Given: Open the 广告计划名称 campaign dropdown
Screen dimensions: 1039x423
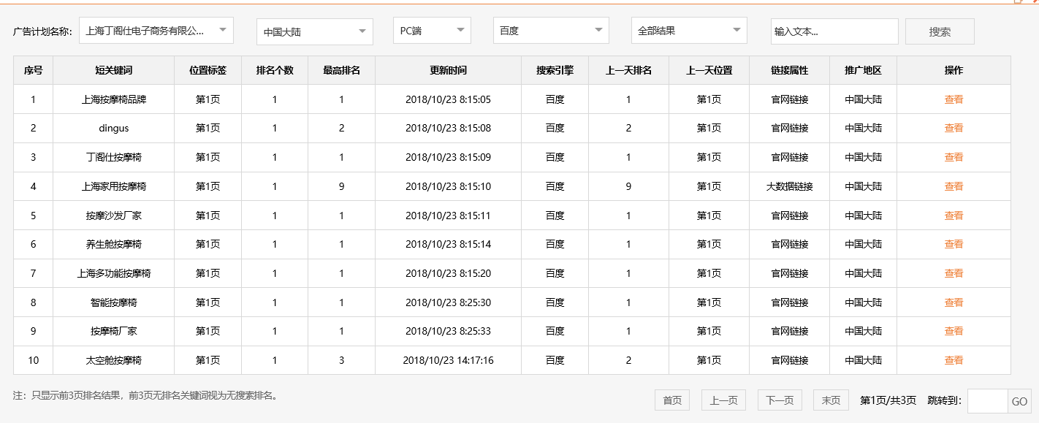Looking at the screenshot, I should [x=156, y=31].
